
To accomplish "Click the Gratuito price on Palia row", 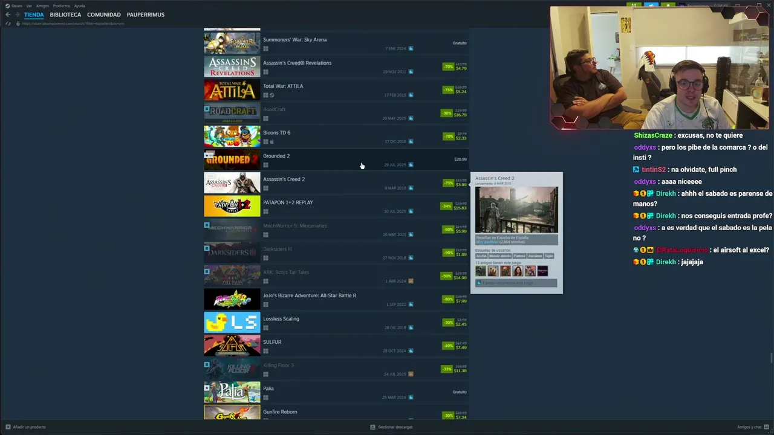I will 460,392.
